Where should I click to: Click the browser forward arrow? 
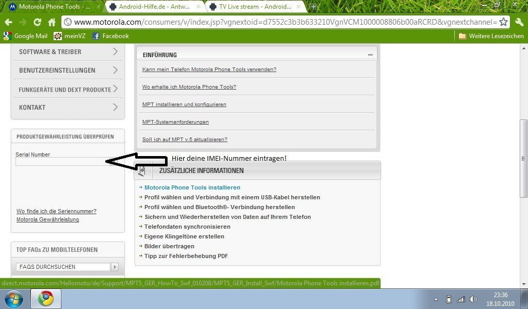point(23,22)
